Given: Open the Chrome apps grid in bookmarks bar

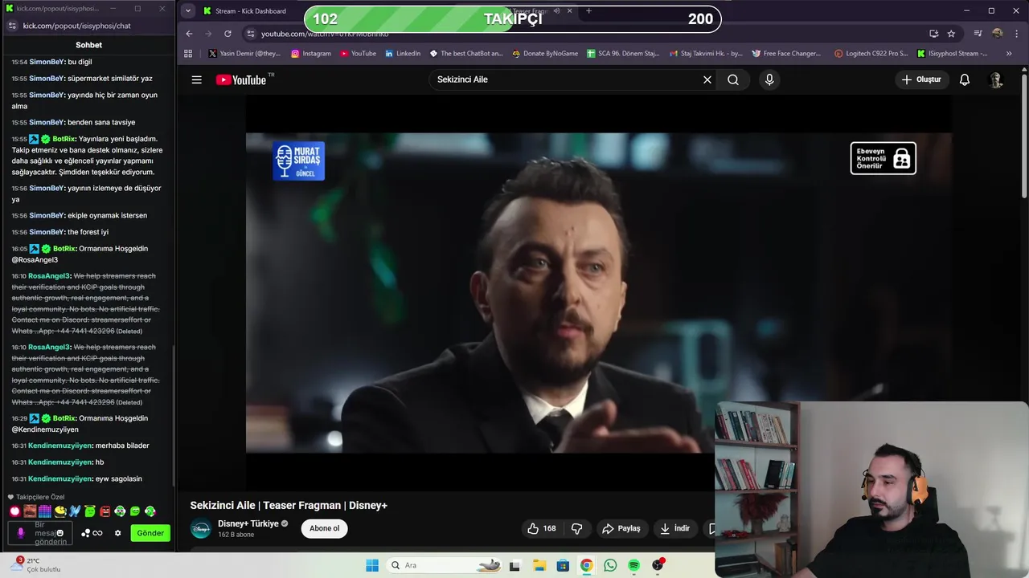Looking at the screenshot, I should pyautogui.click(x=188, y=54).
